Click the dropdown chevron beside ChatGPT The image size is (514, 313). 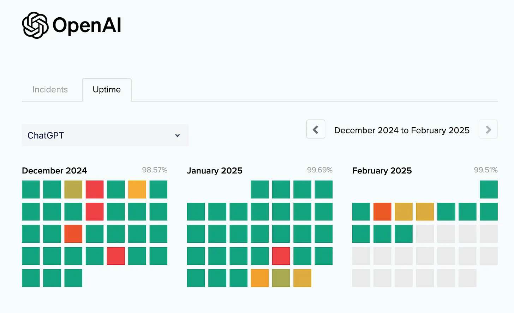178,135
